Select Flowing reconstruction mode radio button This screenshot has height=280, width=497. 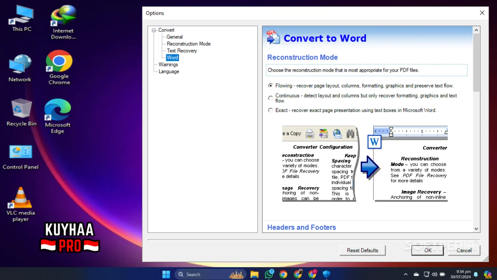[270, 86]
